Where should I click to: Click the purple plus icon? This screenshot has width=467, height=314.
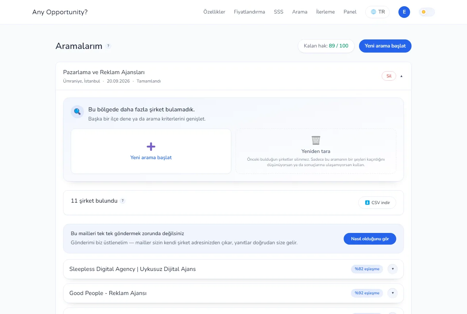pyautogui.click(x=151, y=146)
